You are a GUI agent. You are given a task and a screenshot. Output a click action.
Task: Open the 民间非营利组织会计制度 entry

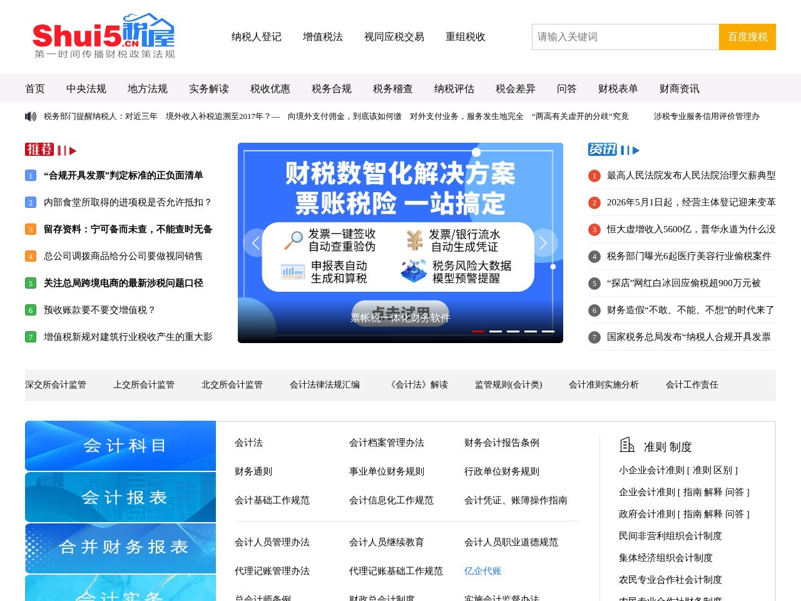670,536
